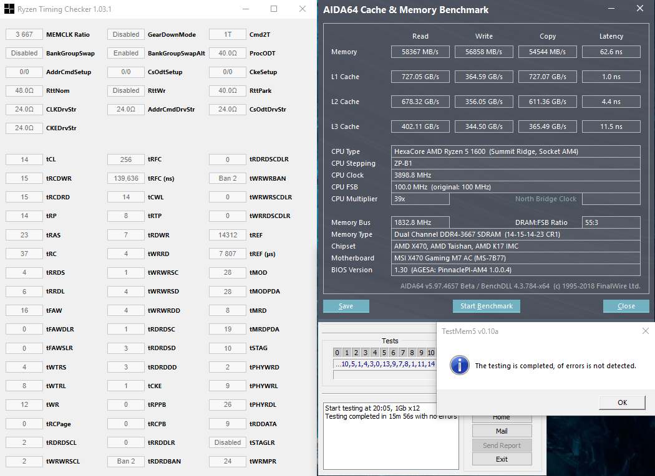The image size is (655, 476).
Task: Click the L1 Cache Read 727.05 GB/s field
Action: [x=420, y=77]
